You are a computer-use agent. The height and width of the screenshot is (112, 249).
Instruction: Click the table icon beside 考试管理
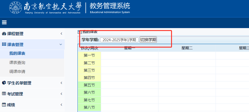pos(4,94)
